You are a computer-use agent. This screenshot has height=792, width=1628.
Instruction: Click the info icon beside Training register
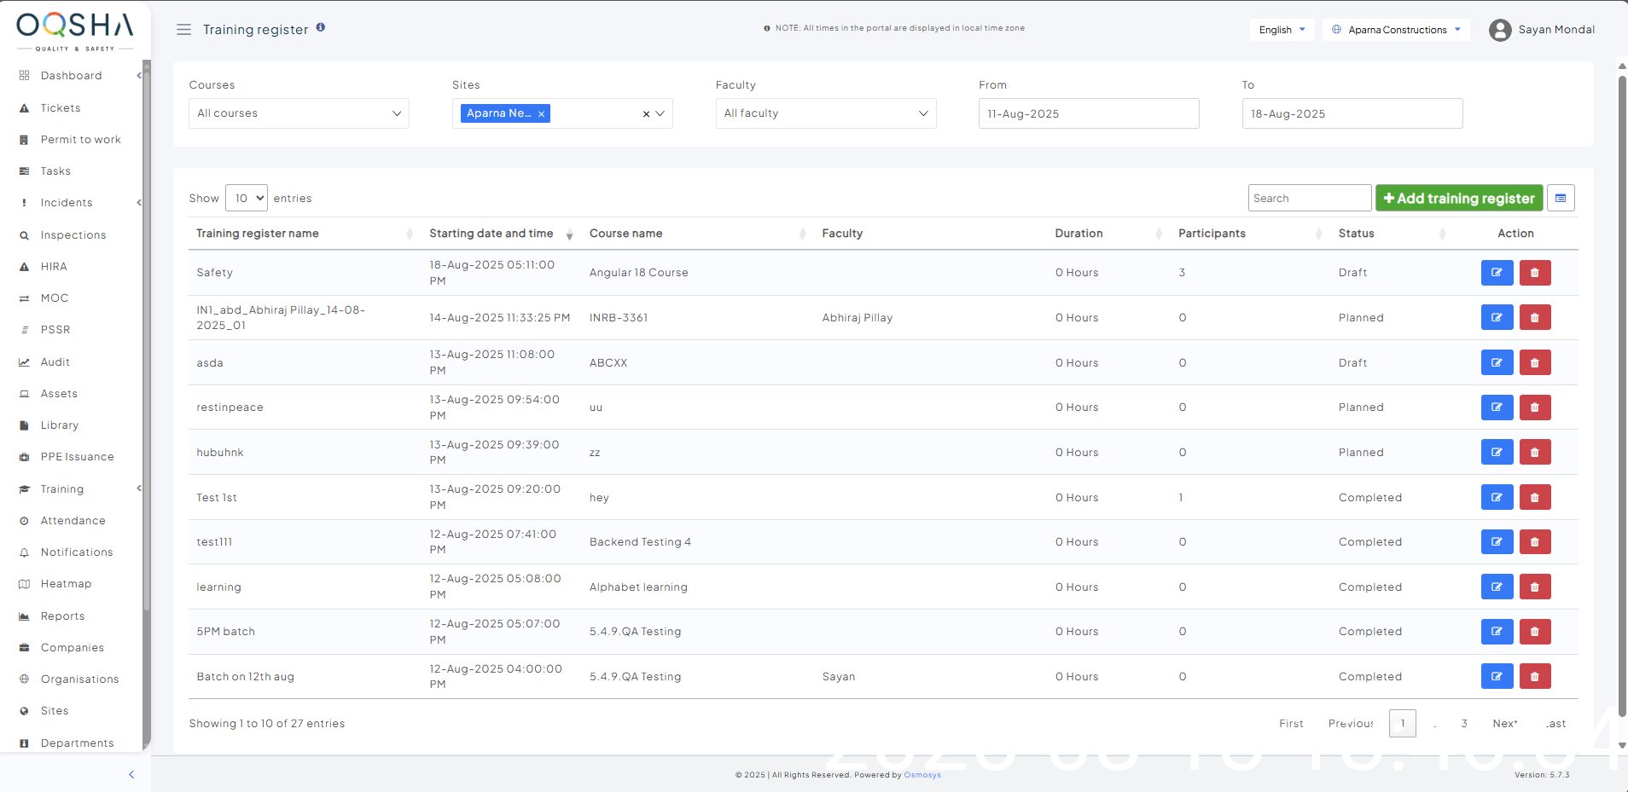[321, 27]
